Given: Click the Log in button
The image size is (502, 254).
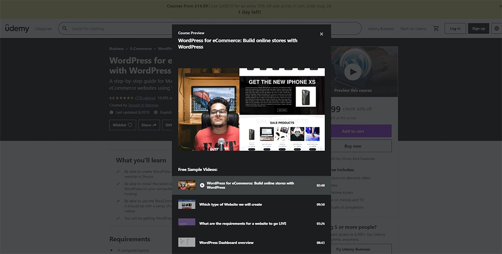Looking at the screenshot, I should coord(455,29).
